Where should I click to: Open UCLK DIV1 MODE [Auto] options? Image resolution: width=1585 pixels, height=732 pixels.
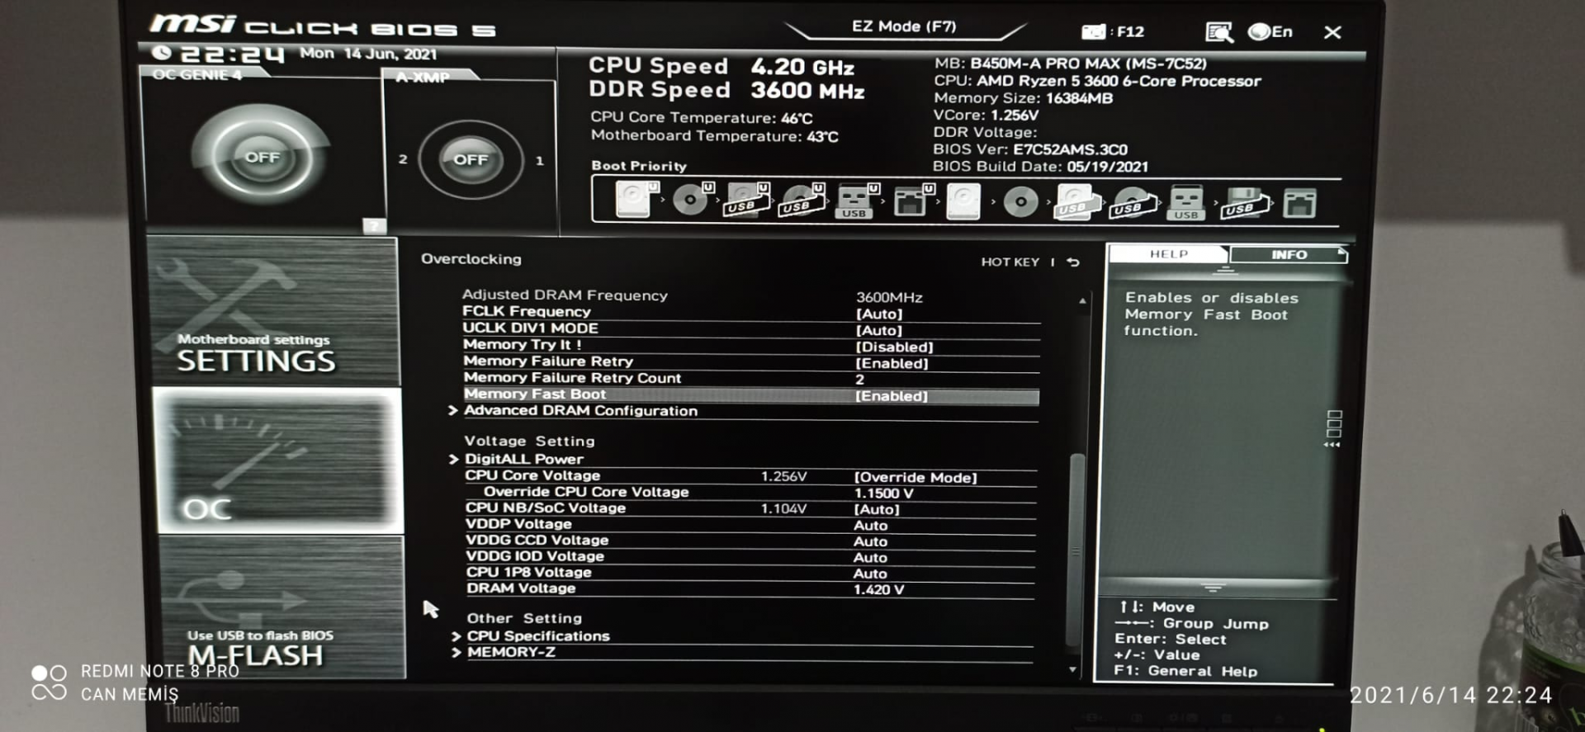tap(879, 330)
